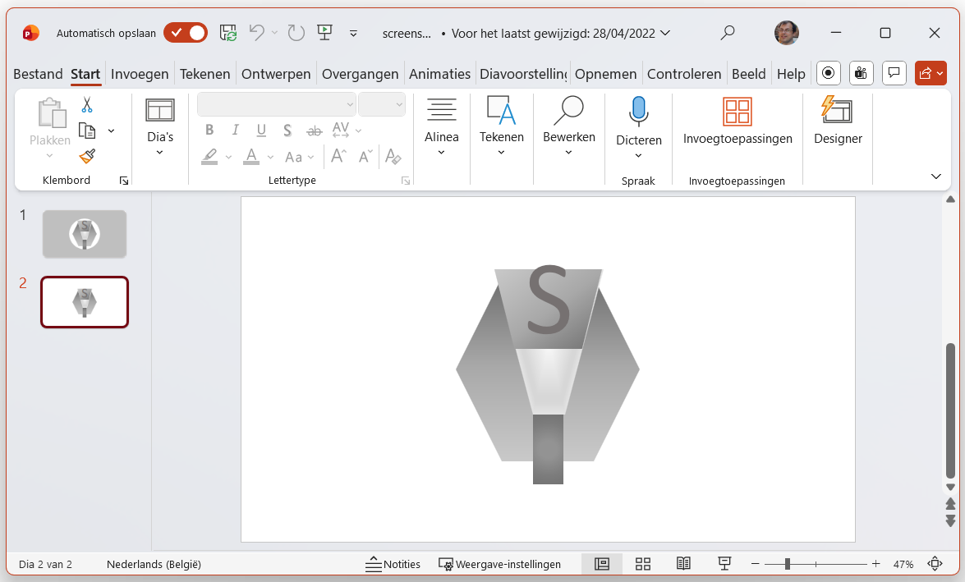
Task: Click the Notities button in status bar
Action: [393, 564]
